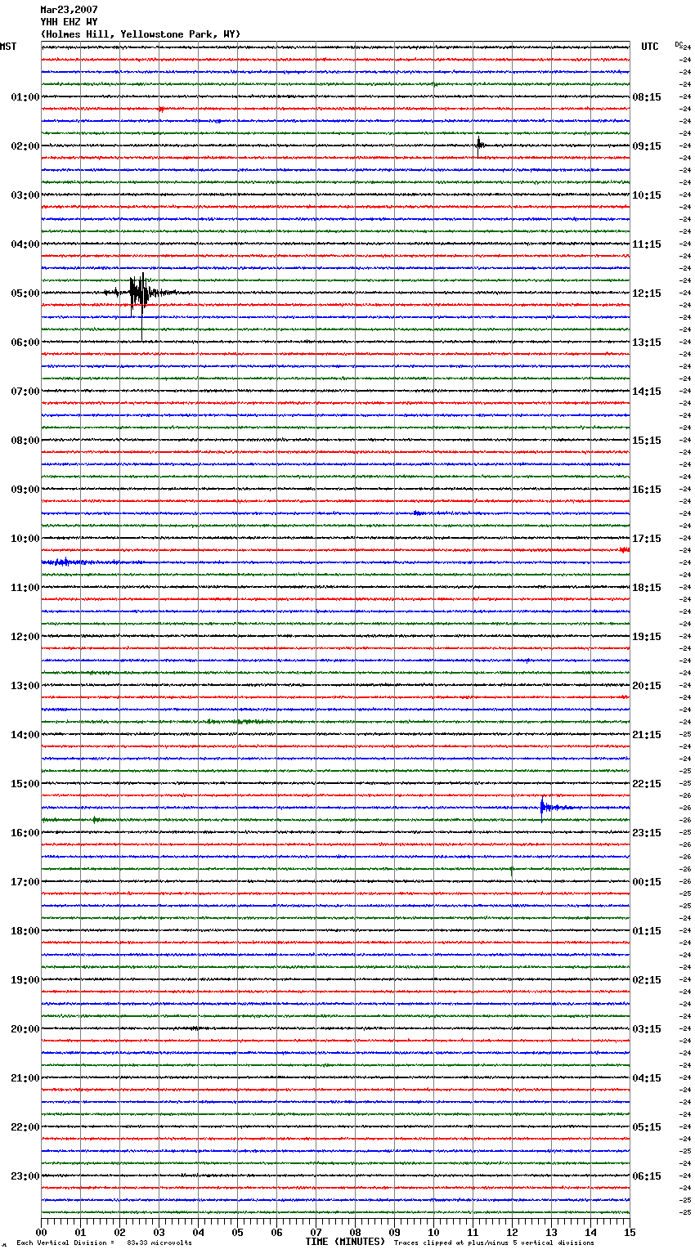Click the 04:00 MST row label

pos(25,244)
